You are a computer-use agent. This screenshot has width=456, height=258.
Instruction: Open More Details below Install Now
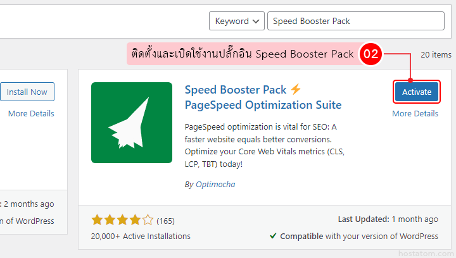(31, 114)
